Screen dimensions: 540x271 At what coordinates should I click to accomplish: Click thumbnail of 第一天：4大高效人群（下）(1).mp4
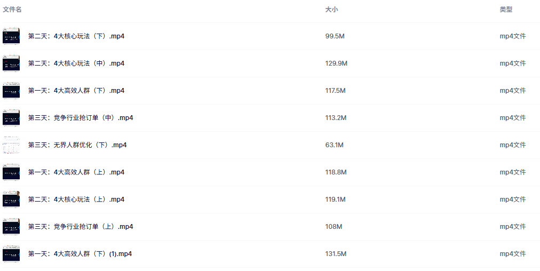click(x=11, y=254)
